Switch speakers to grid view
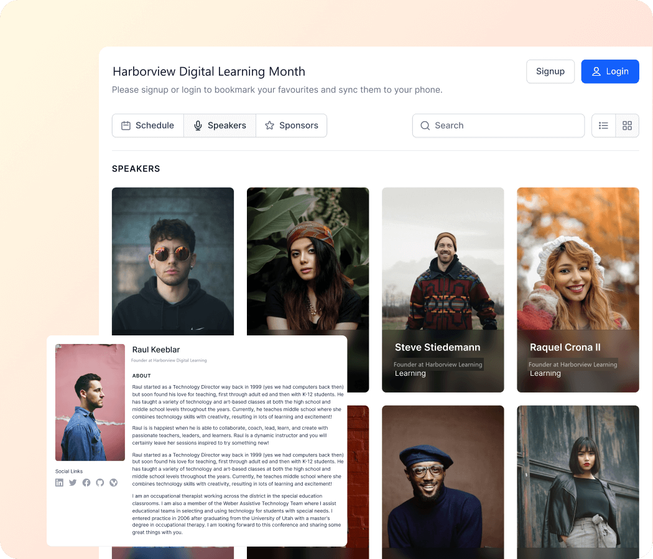This screenshot has height=559, width=653. [627, 125]
